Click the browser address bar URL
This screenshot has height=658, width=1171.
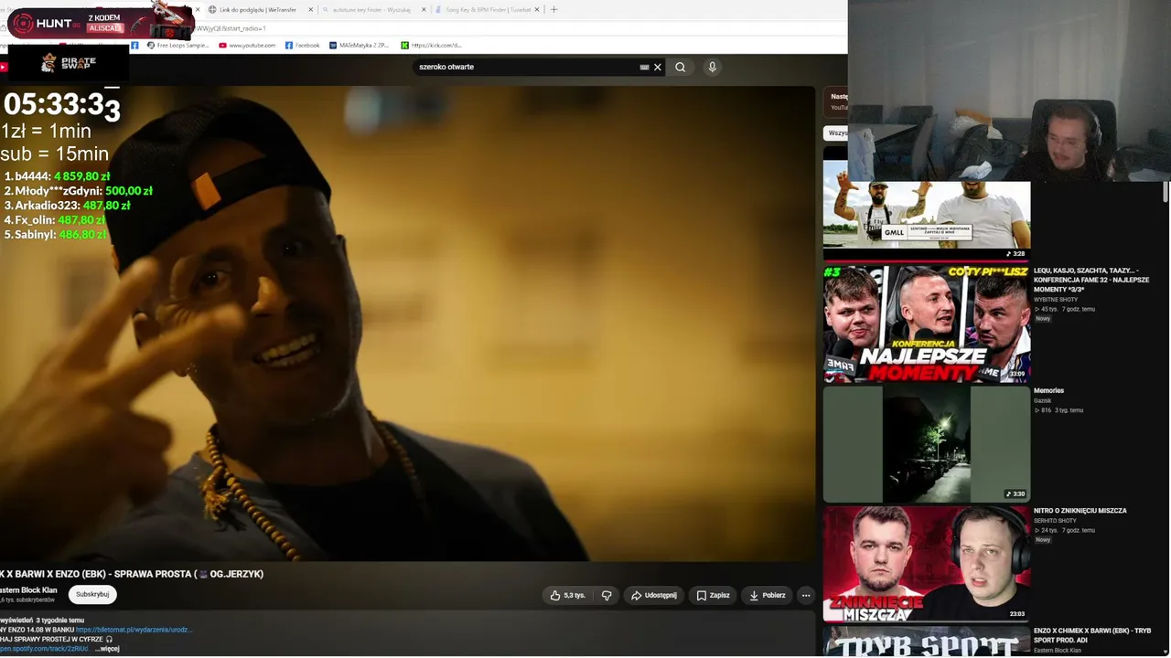pos(231,28)
